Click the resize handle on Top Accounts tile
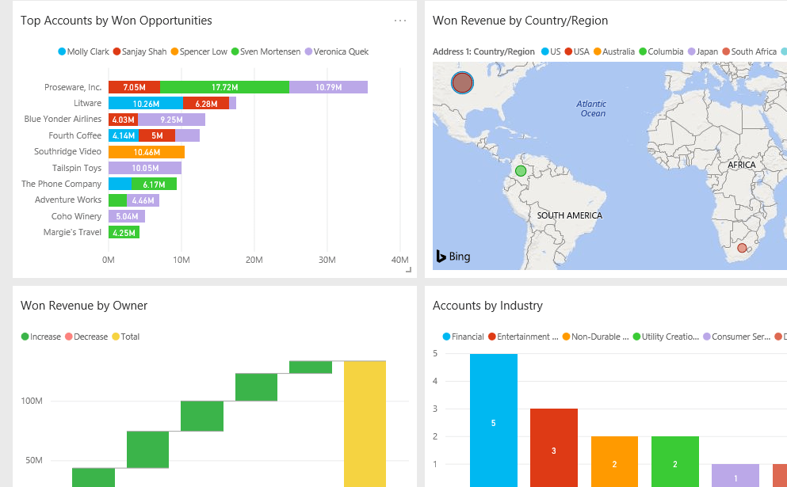 (x=408, y=270)
